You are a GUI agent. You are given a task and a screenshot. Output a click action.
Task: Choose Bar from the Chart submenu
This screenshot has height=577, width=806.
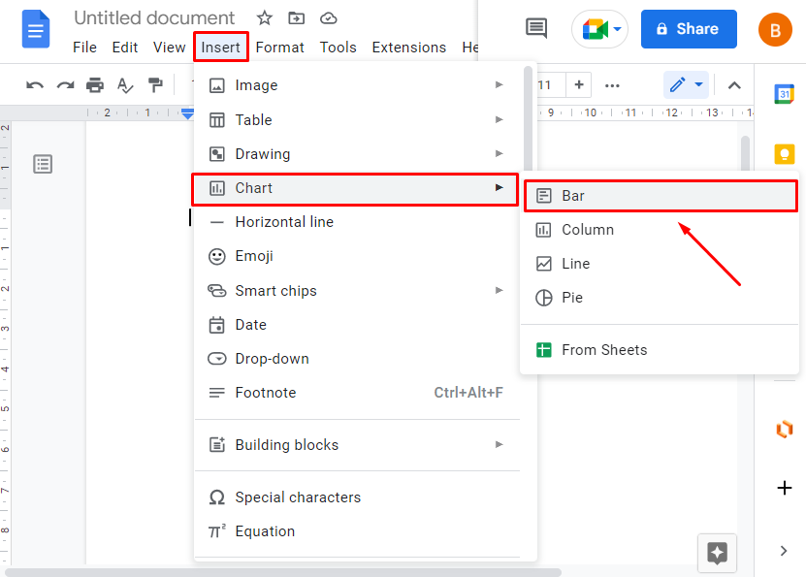pos(661,196)
